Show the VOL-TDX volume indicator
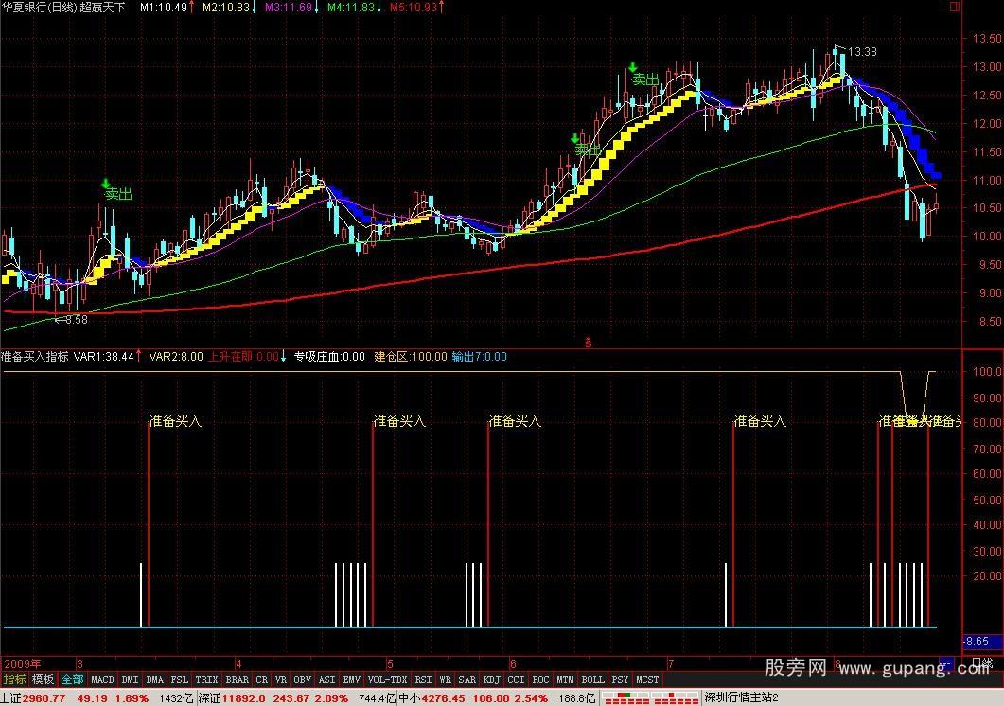 [383, 680]
